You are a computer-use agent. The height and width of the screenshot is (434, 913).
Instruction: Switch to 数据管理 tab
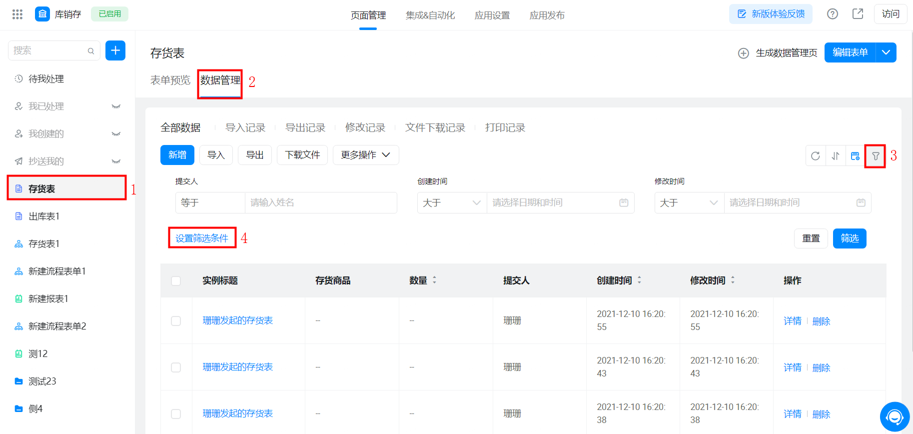coord(220,80)
